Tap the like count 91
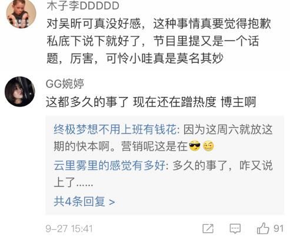Image resolution: width=290 pixels, height=237 pixels. pos(278,229)
